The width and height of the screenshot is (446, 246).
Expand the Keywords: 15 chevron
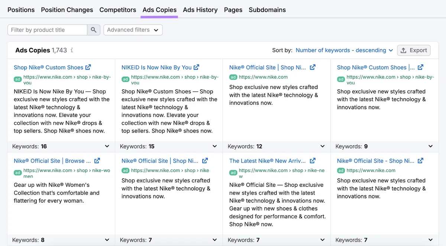pyautogui.click(x=214, y=146)
